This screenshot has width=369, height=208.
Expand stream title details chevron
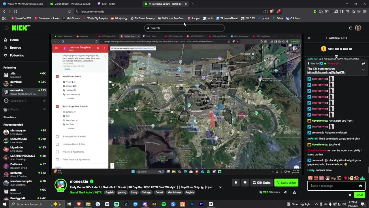tap(221, 187)
